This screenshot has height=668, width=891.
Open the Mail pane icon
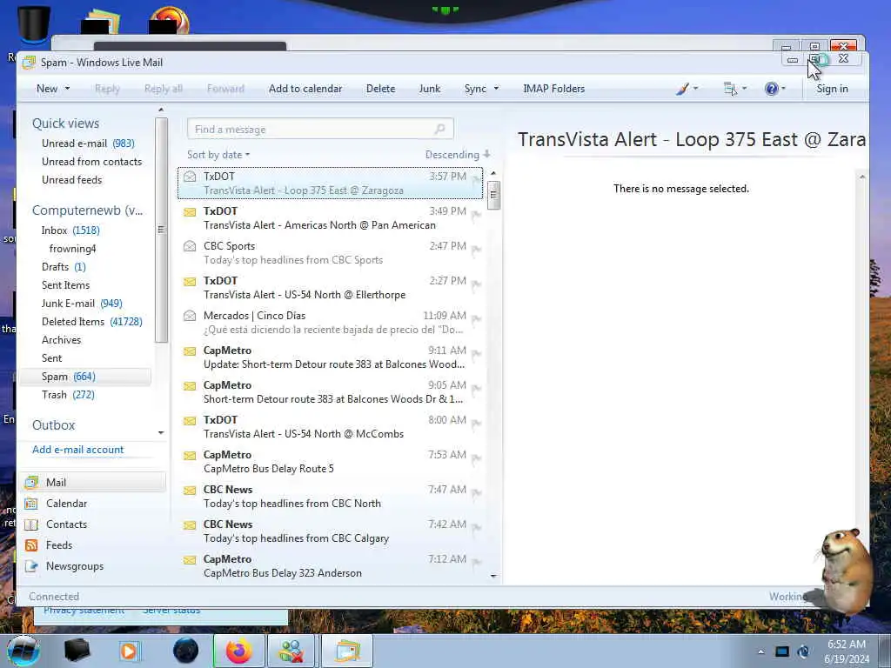[x=31, y=482]
